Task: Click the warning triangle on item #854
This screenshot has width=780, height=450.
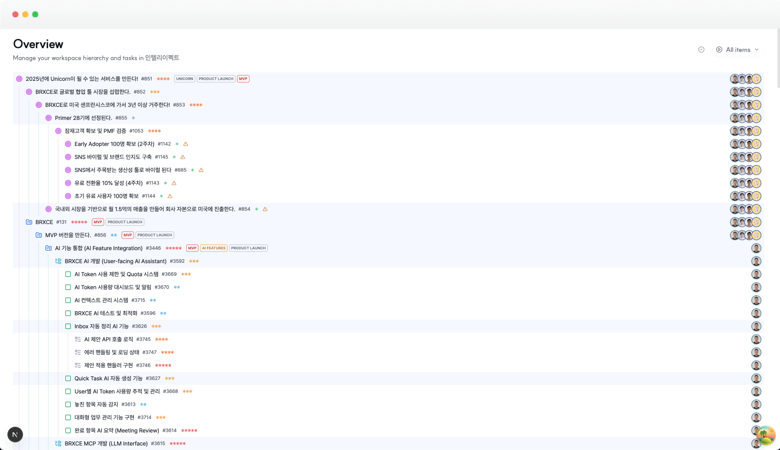Action: click(265, 209)
